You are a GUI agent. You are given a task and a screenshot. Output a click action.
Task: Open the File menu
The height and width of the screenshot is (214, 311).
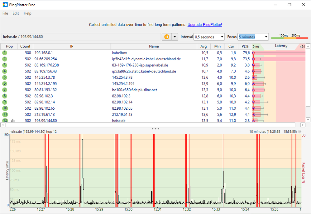tap(5, 13)
